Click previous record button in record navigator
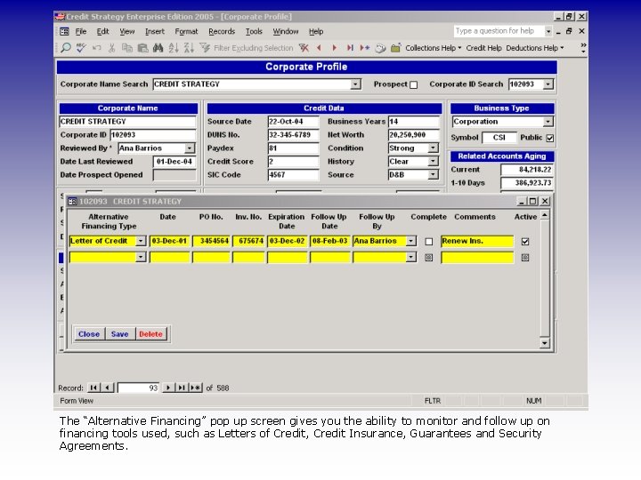The height and width of the screenshot is (480, 641). point(107,388)
